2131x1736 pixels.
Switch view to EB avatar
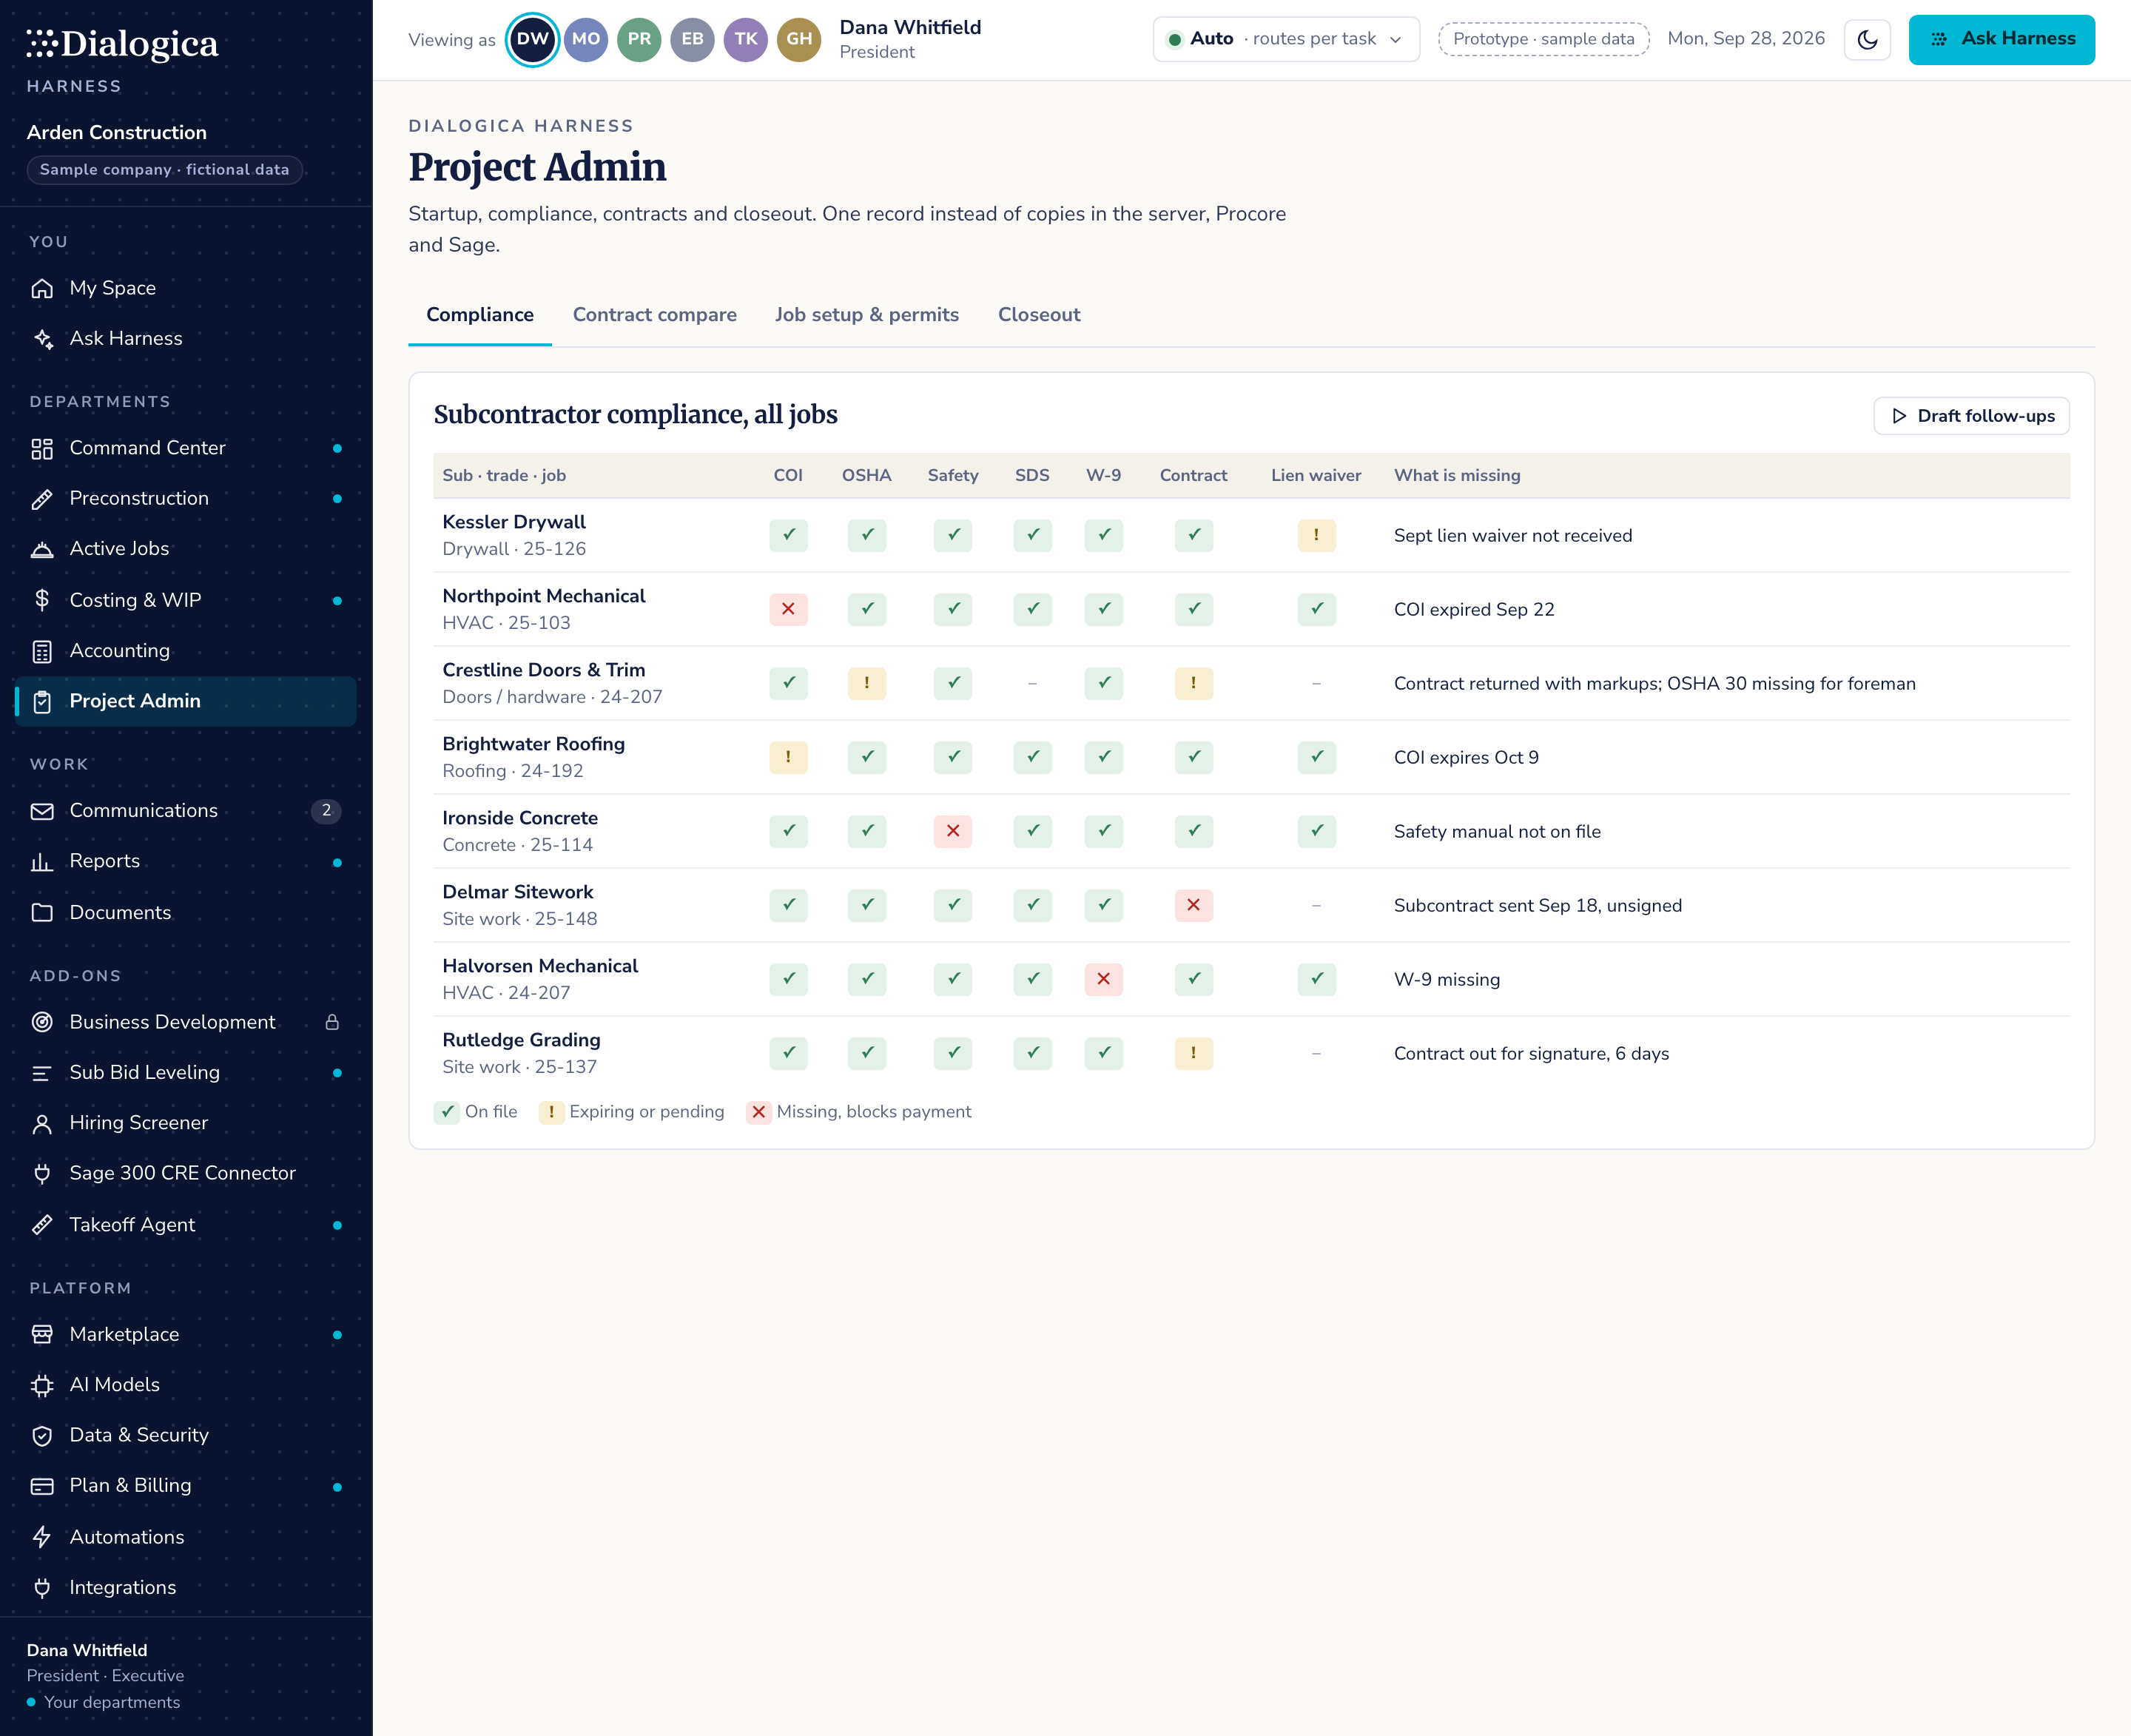(x=692, y=39)
